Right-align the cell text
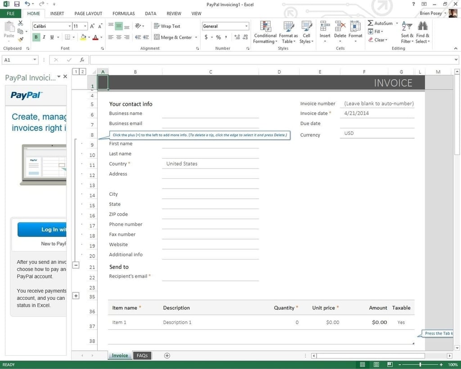Screen dimensions: 461x369 coord(127,37)
